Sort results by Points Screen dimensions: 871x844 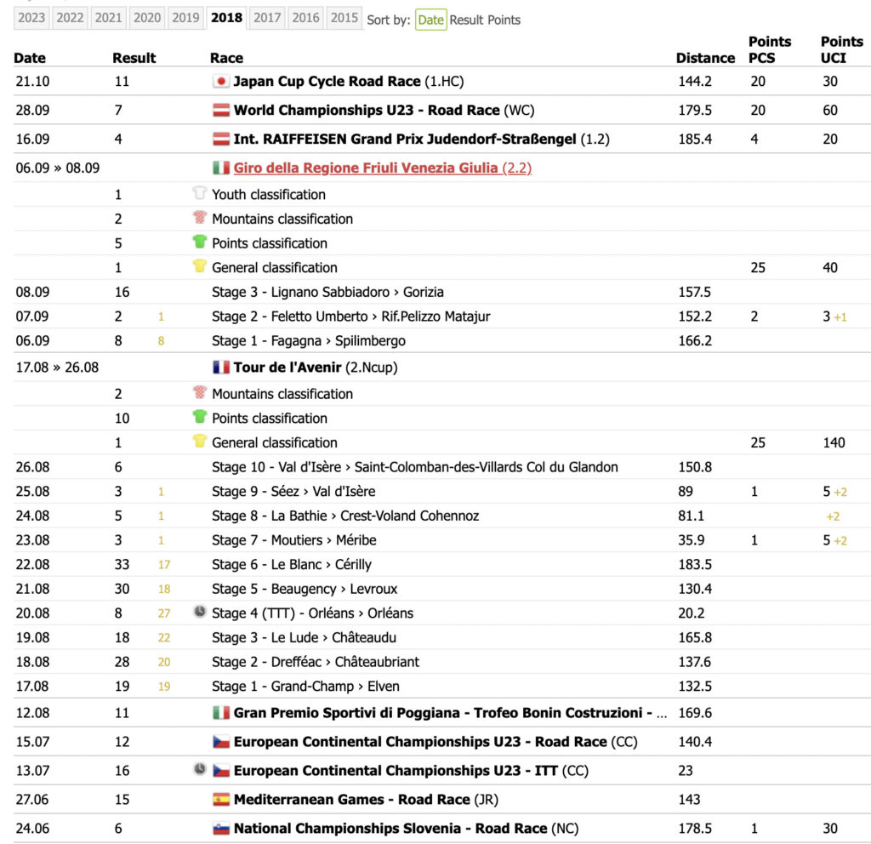504,20
